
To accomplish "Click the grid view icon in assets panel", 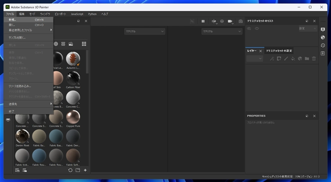I will coord(84,44).
